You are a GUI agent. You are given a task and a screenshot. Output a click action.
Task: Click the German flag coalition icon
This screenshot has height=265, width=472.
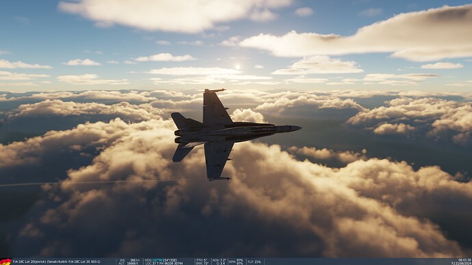tap(5, 262)
